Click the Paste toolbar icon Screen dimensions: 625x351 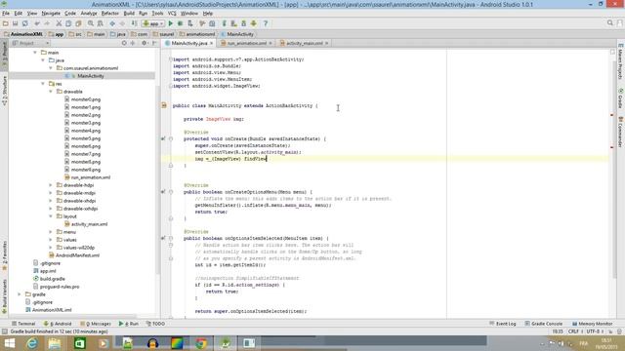tap(78, 23)
